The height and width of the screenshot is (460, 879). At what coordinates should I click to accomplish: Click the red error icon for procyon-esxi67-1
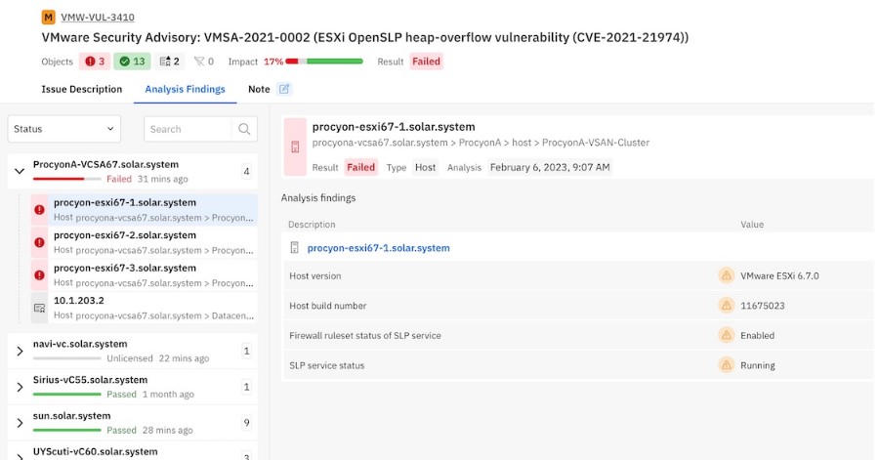tap(39, 210)
